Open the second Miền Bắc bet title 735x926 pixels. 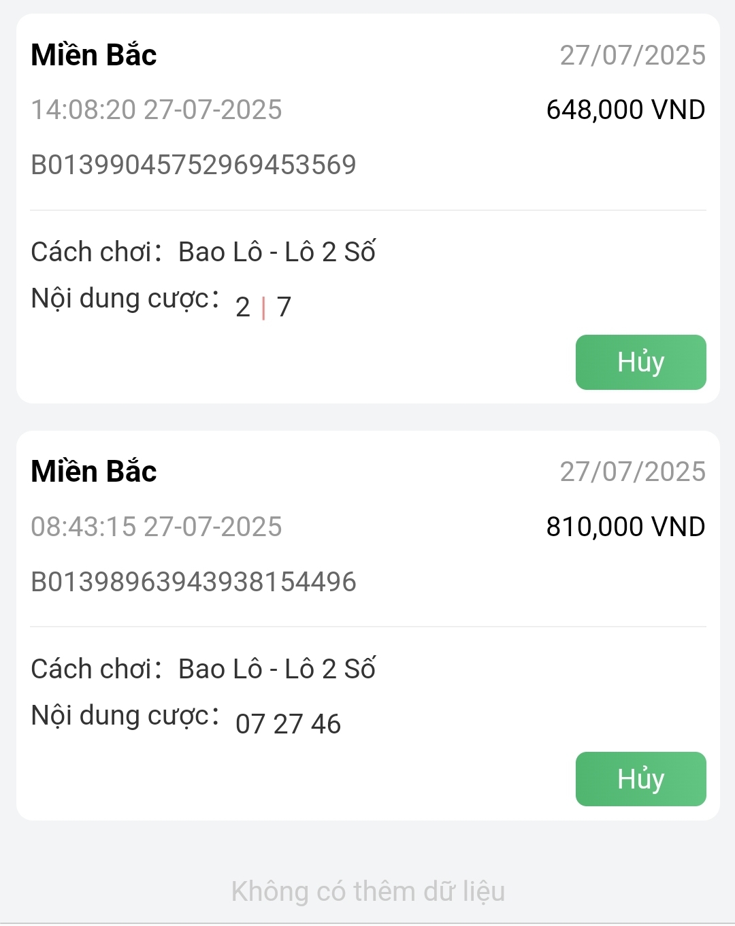click(x=94, y=472)
